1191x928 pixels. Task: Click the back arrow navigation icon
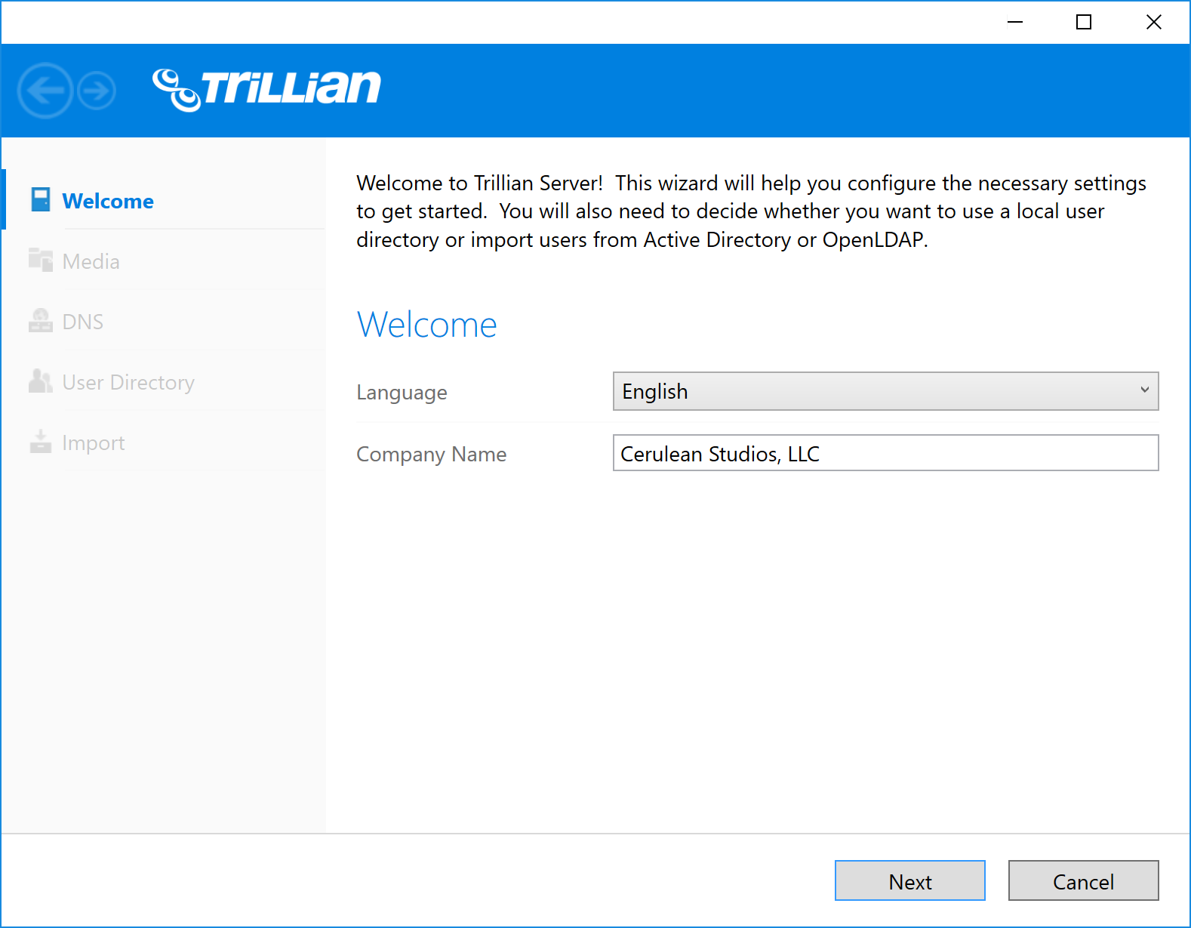click(x=45, y=91)
